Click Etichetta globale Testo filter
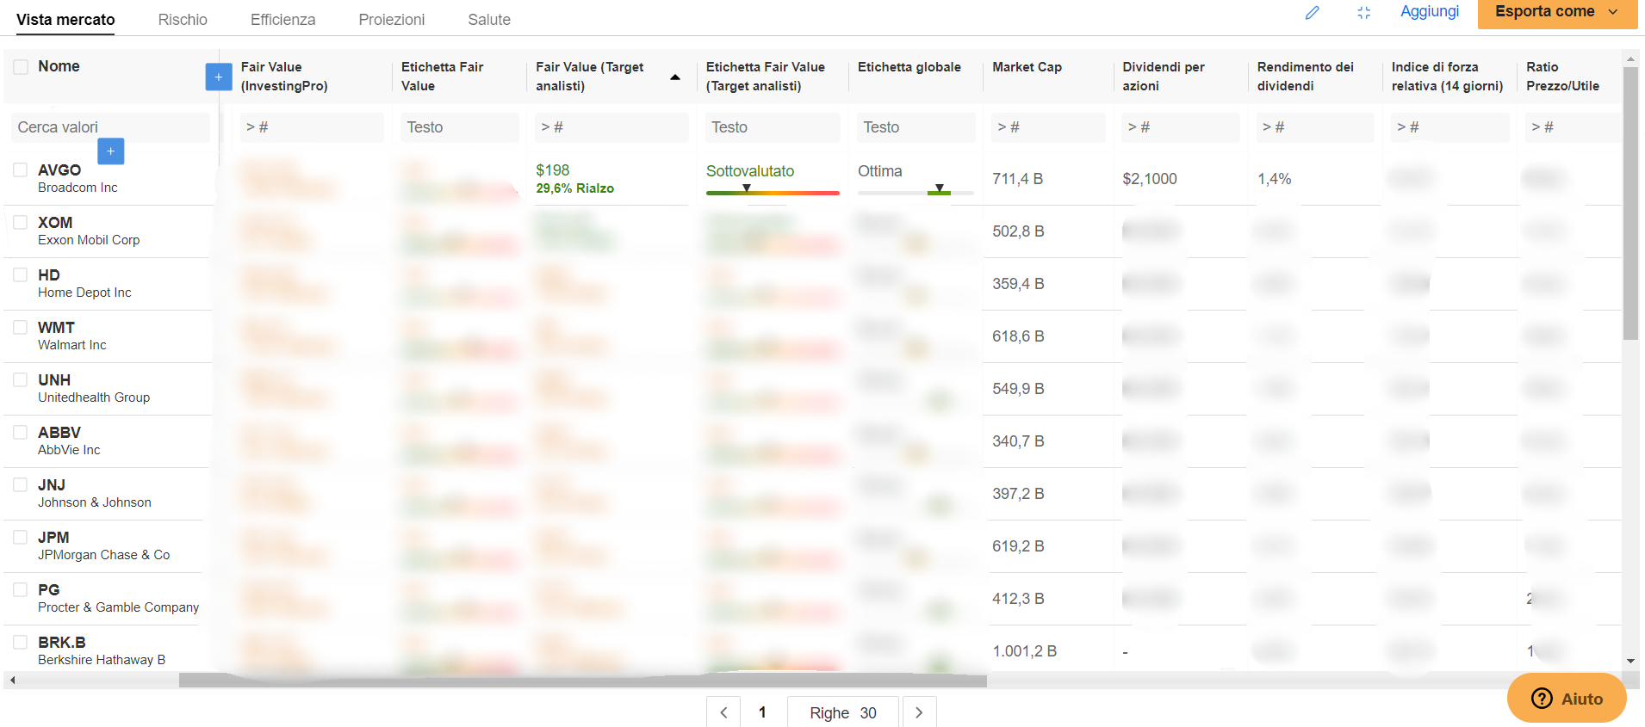This screenshot has height=727, width=1645. pyautogui.click(x=916, y=127)
